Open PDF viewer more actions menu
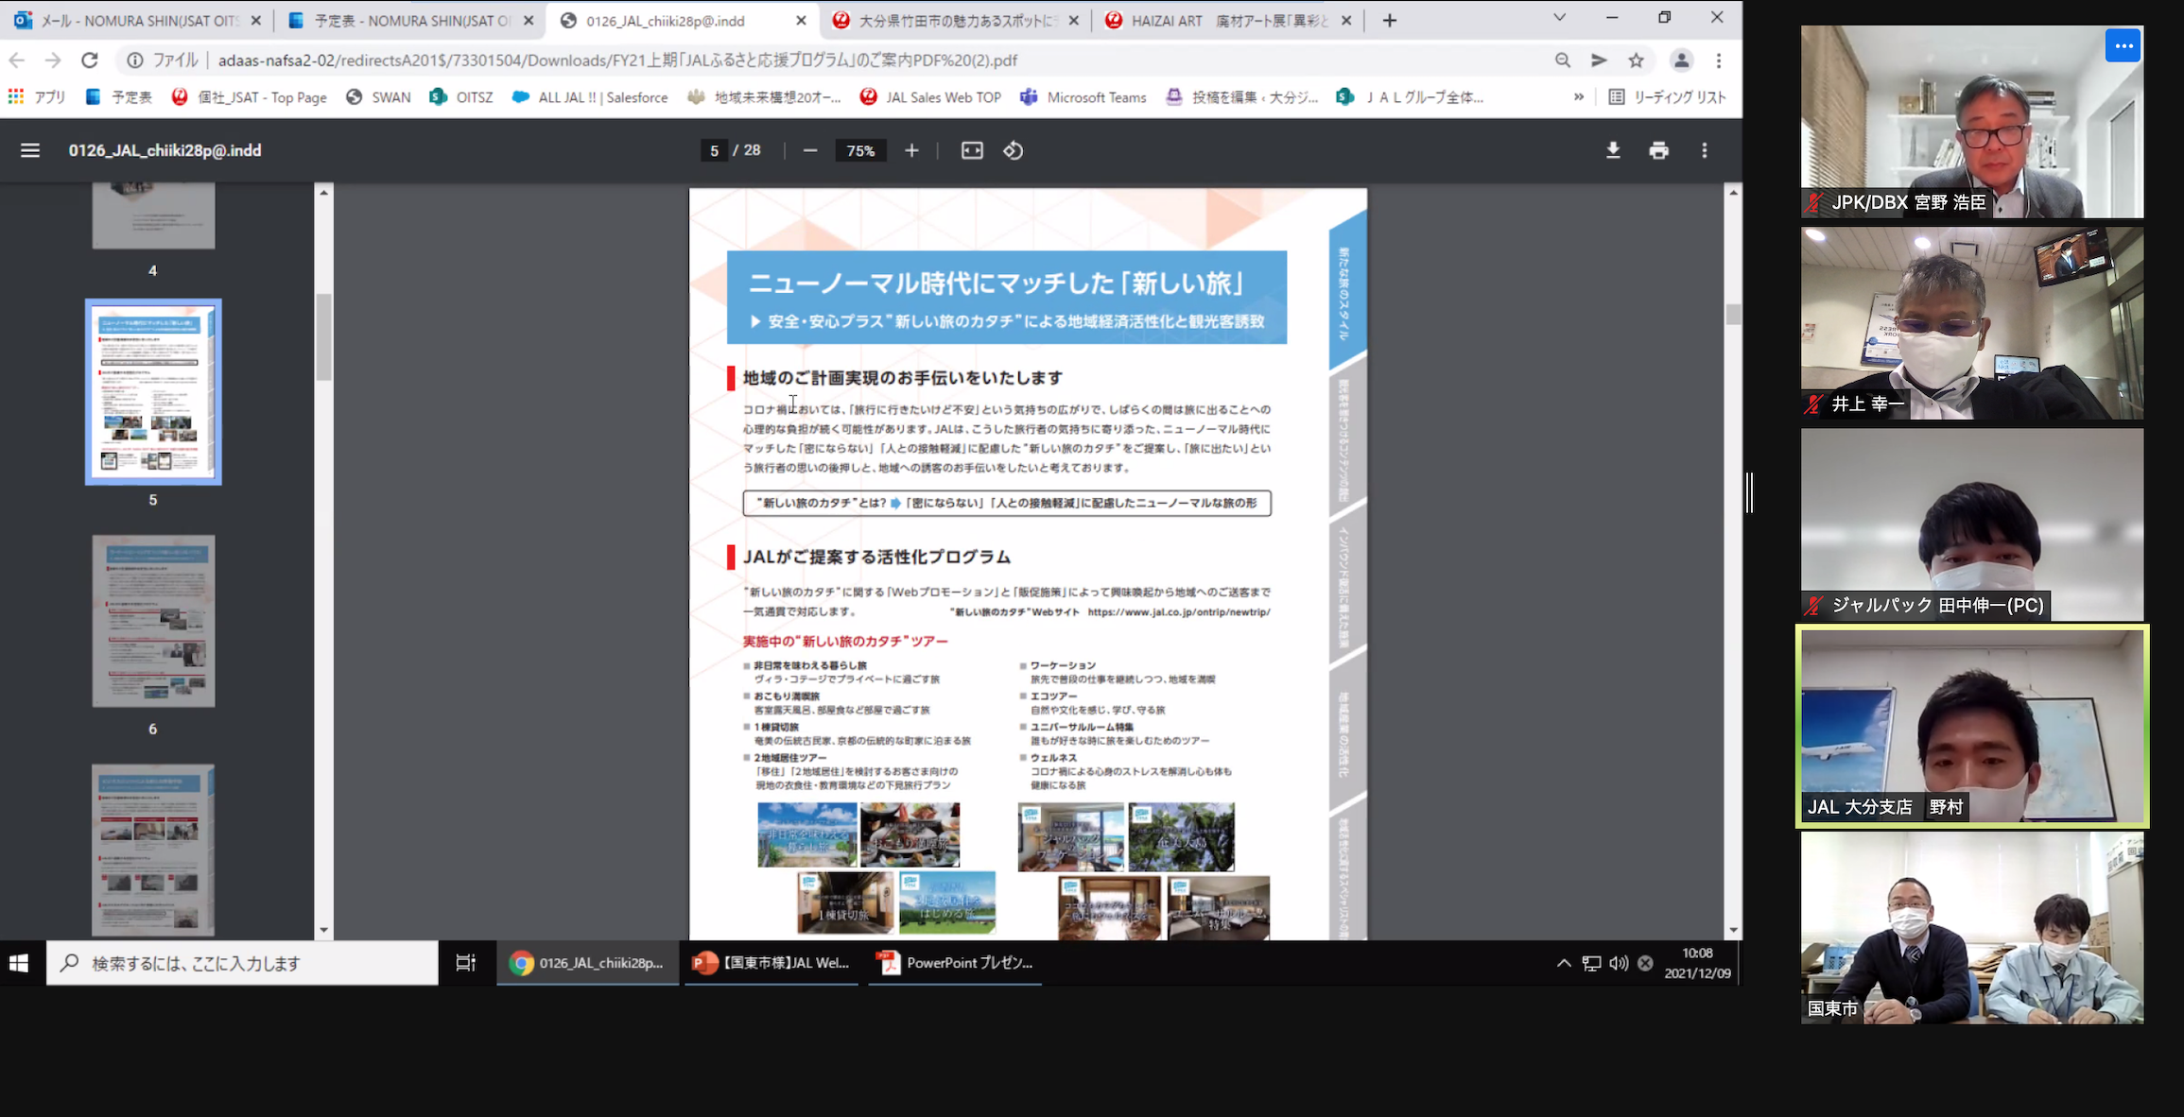This screenshot has width=2184, height=1117. click(1705, 150)
